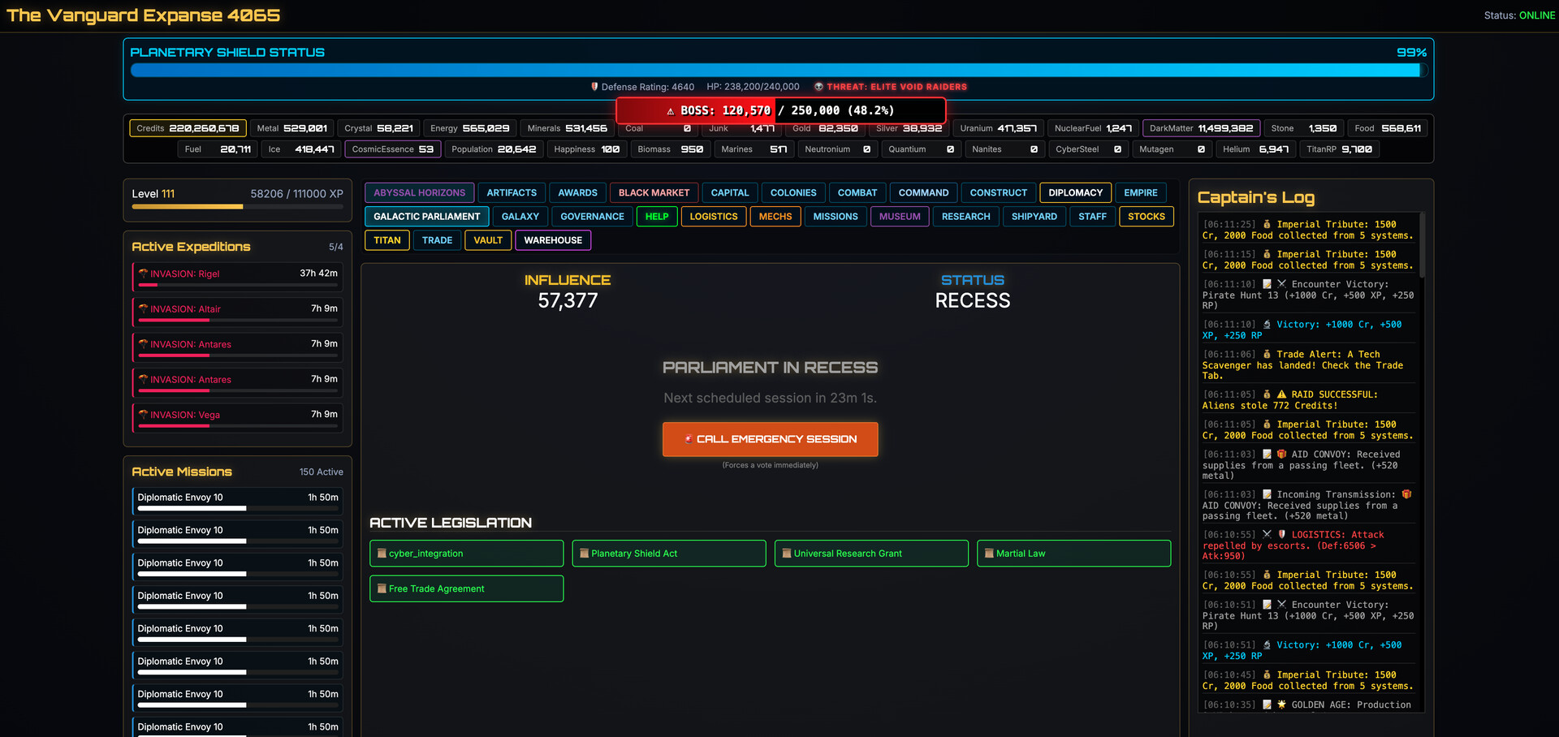The width and height of the screenshot is (1559, 737).
Task: Switch to the BLACK MARKET tab
Action: [x=654, y=192]
